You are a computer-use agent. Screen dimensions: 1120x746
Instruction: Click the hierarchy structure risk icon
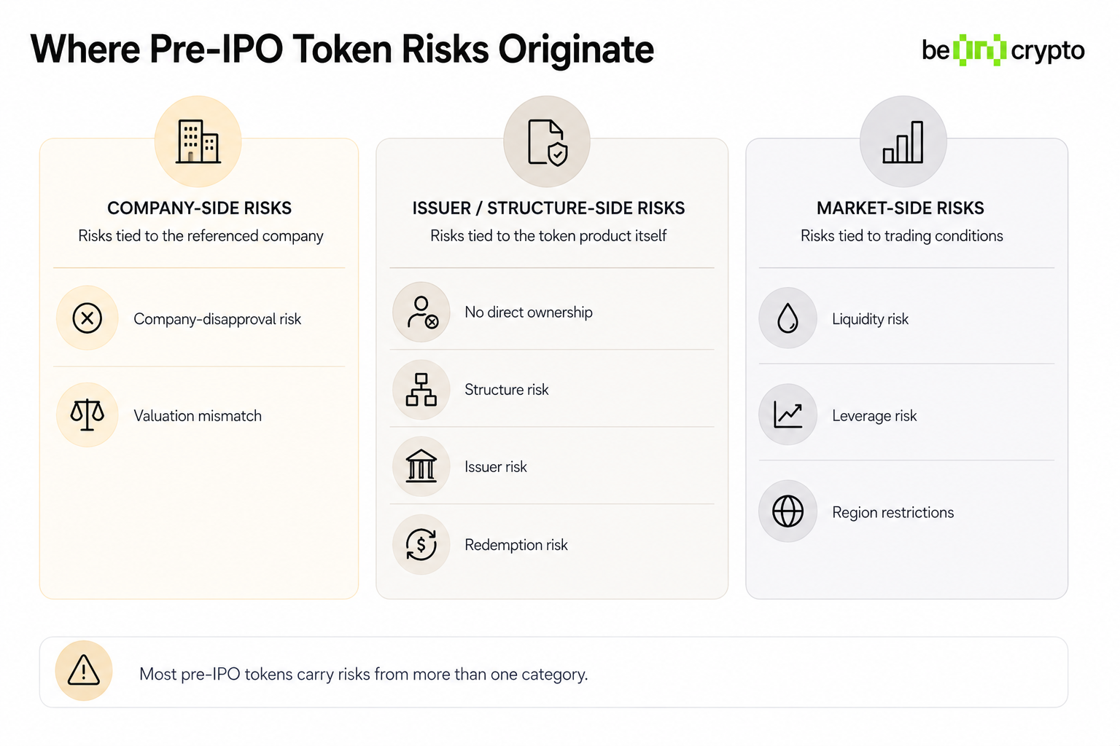click(421, 390)
